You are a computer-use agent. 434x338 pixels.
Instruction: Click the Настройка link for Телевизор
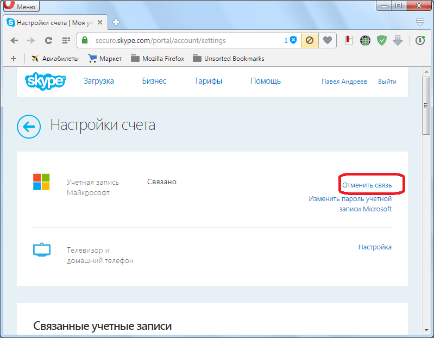pyautogui.click(x=375, y=247)
